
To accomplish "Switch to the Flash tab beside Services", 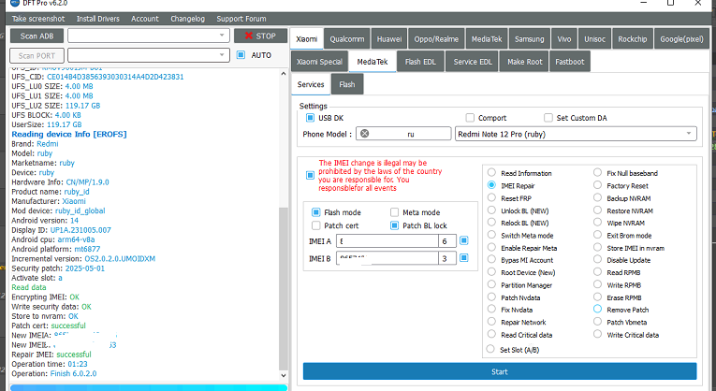I will 347,84.
